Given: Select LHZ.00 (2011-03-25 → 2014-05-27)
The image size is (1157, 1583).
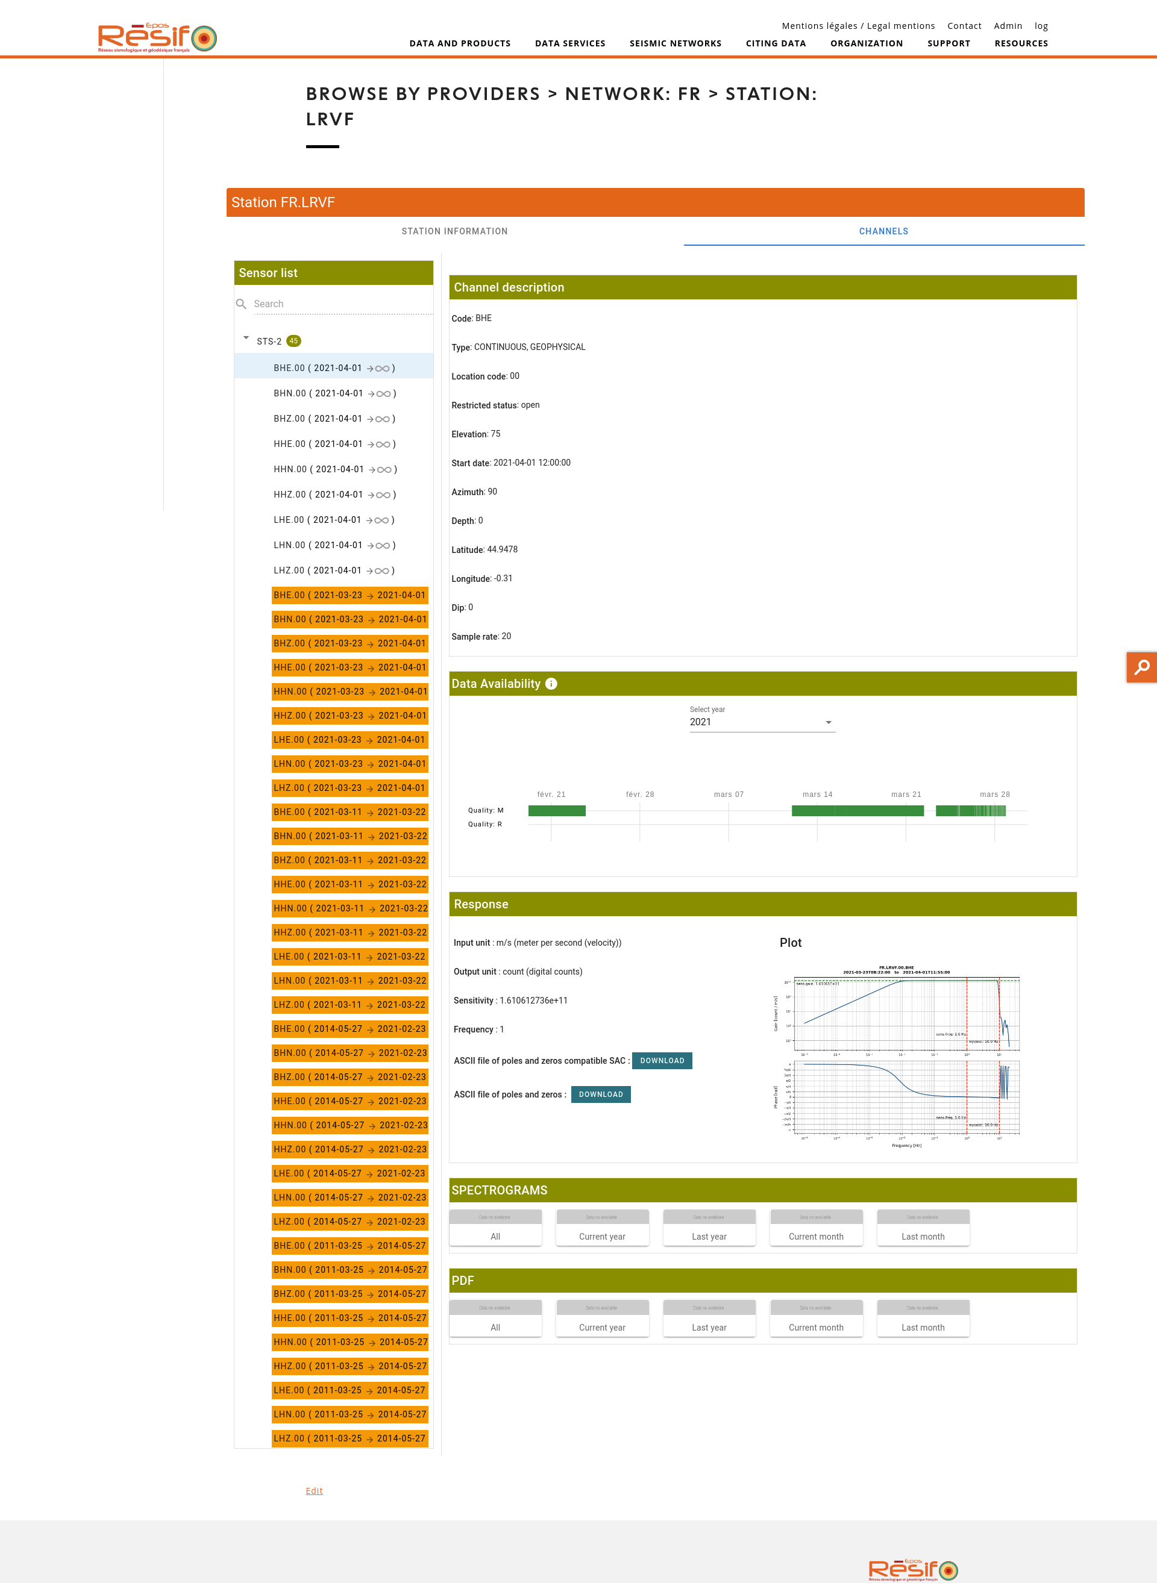Looking at the screenshot, I should [350, 1438].
